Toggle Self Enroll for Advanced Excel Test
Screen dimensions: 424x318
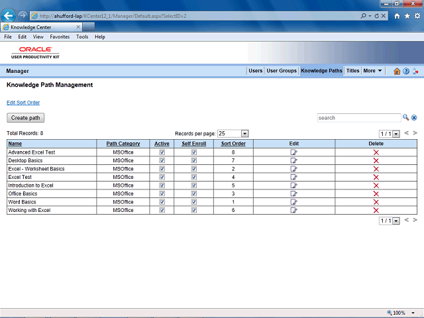tap(194, 152)
